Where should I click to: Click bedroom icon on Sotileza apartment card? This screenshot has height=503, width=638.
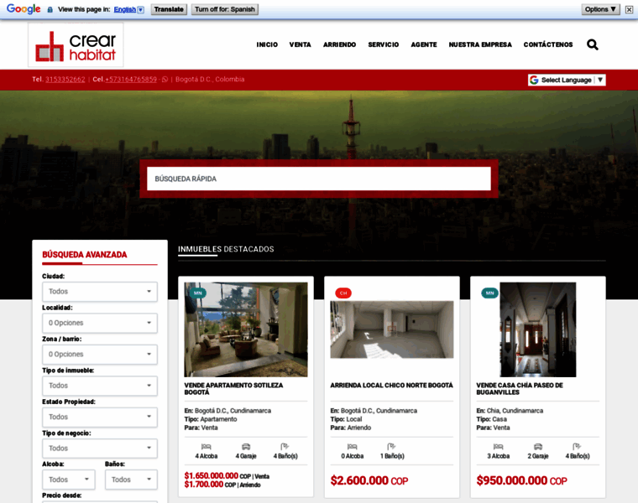click(207, 447)
